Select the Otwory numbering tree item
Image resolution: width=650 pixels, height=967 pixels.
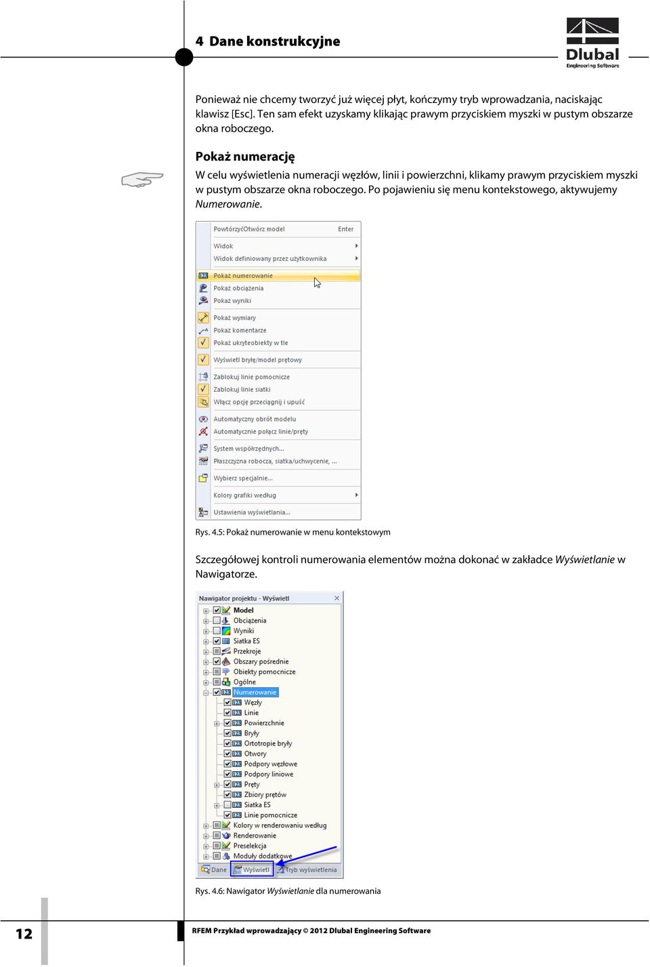point(255,754)
